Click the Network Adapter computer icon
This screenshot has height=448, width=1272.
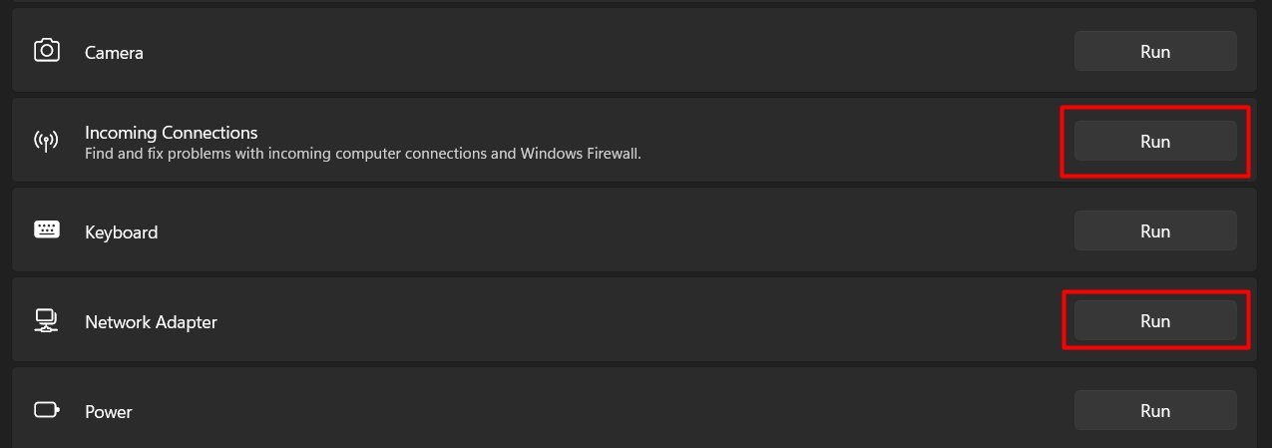47,320
